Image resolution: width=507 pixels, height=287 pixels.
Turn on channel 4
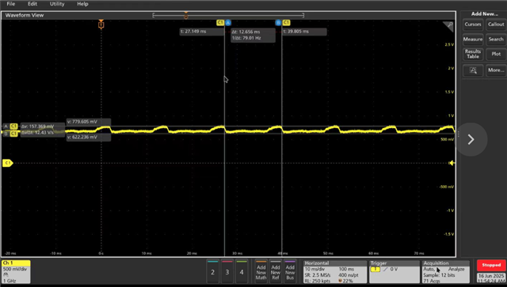point(242,271)
